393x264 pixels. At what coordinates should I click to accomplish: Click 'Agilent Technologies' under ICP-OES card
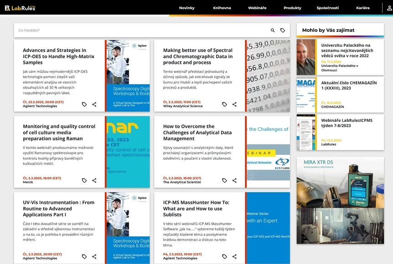pyautogui.click(x=40, y=106)
